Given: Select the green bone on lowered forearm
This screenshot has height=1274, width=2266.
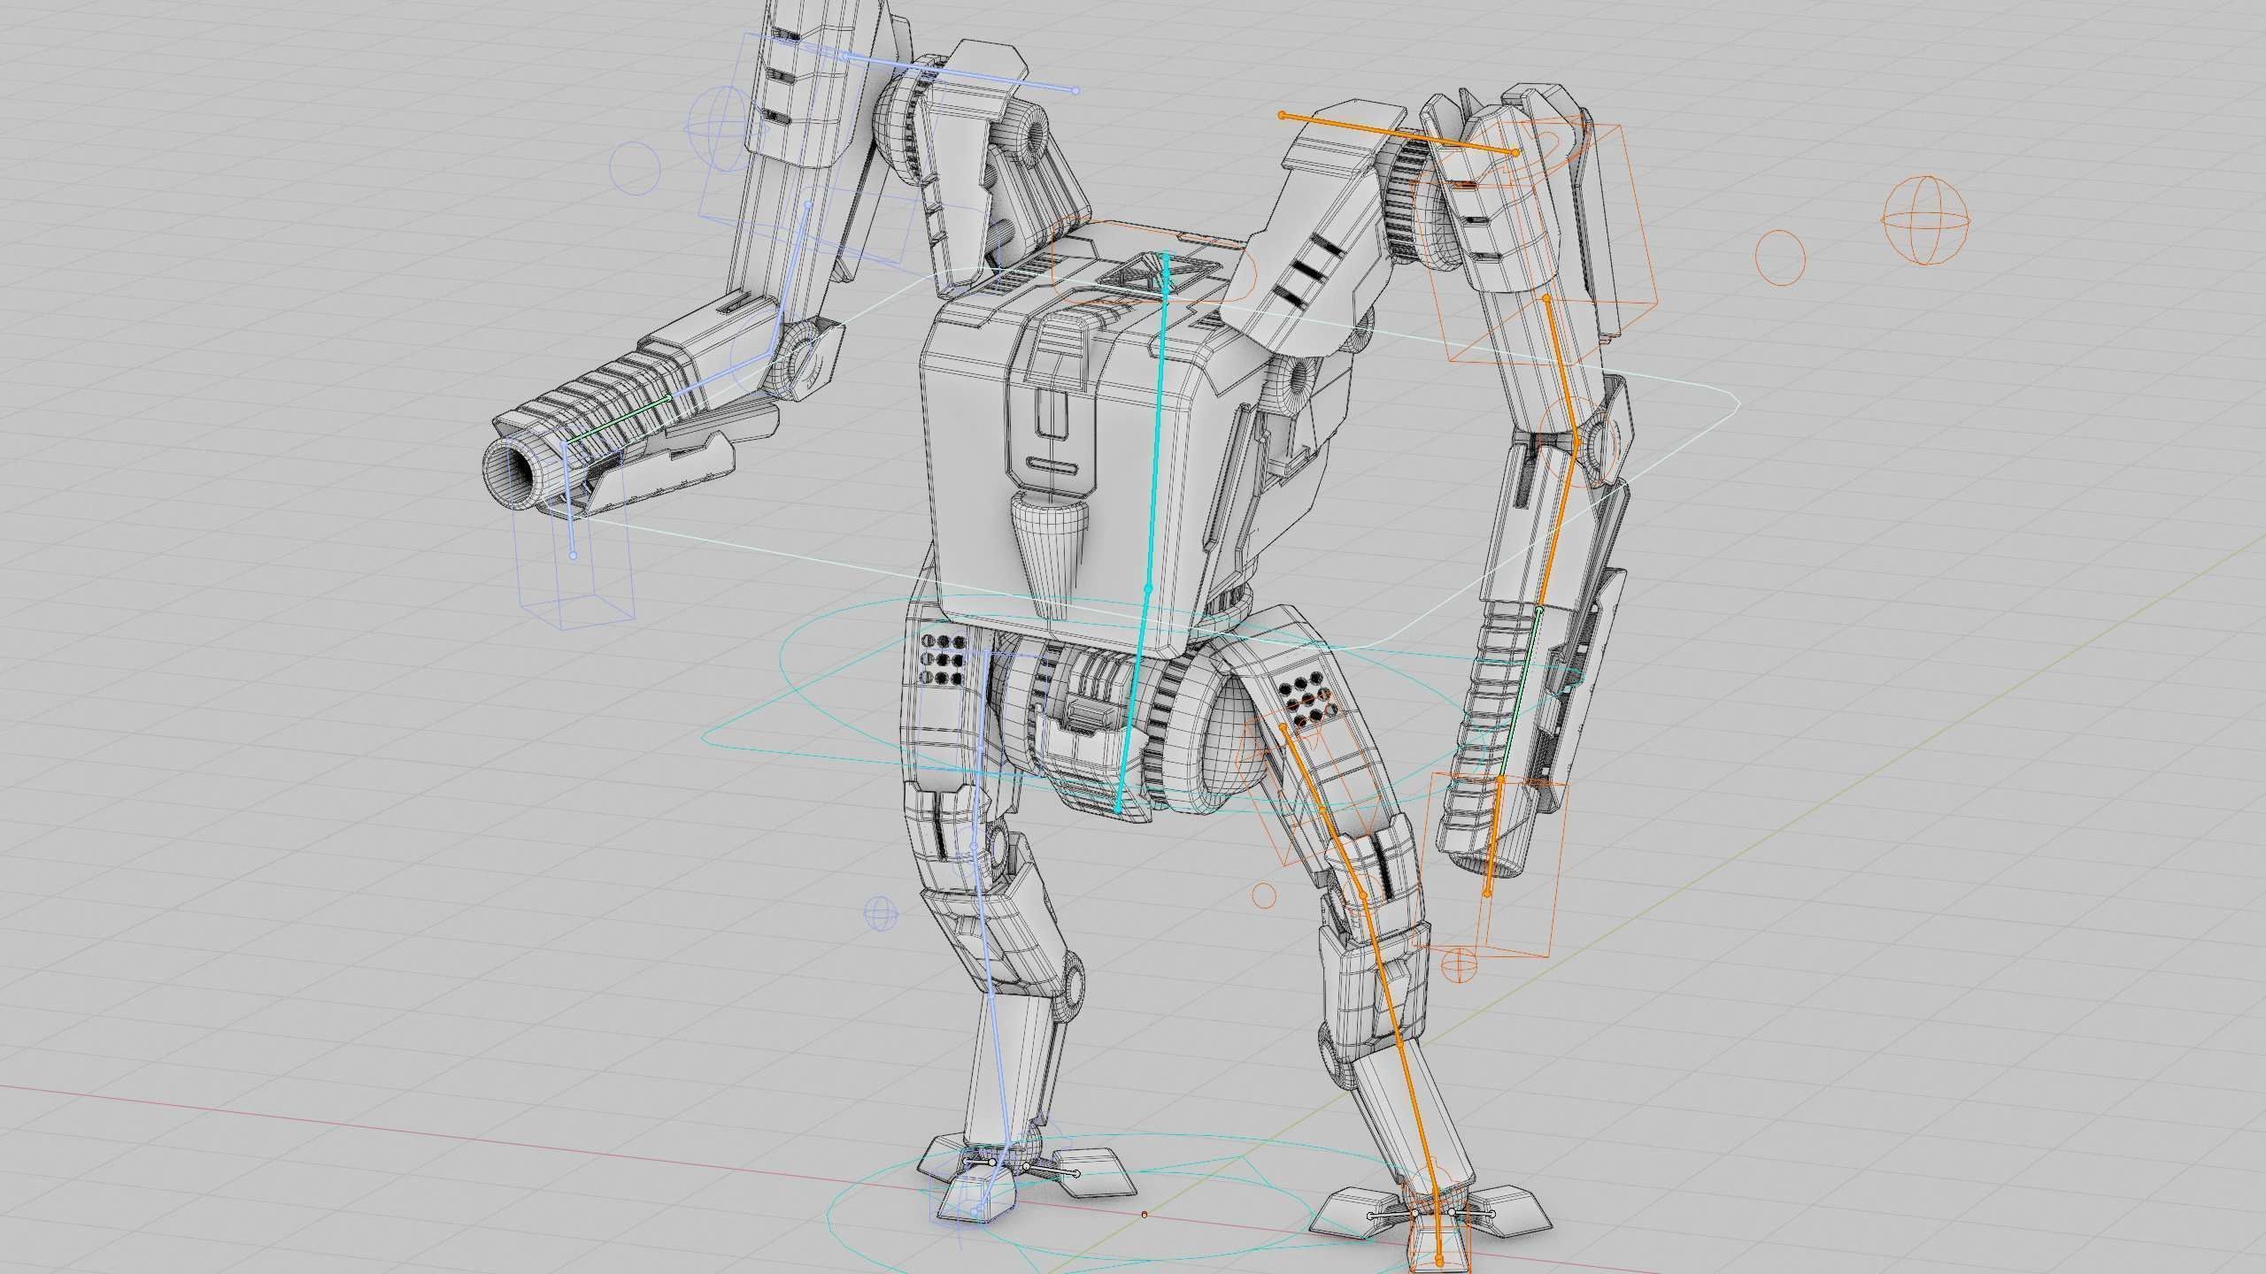Looking at the screenshot, I should click(1520, 695).
